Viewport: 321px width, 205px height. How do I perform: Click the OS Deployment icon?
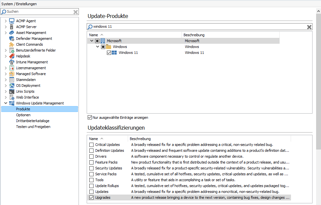[x=12, y=85]
